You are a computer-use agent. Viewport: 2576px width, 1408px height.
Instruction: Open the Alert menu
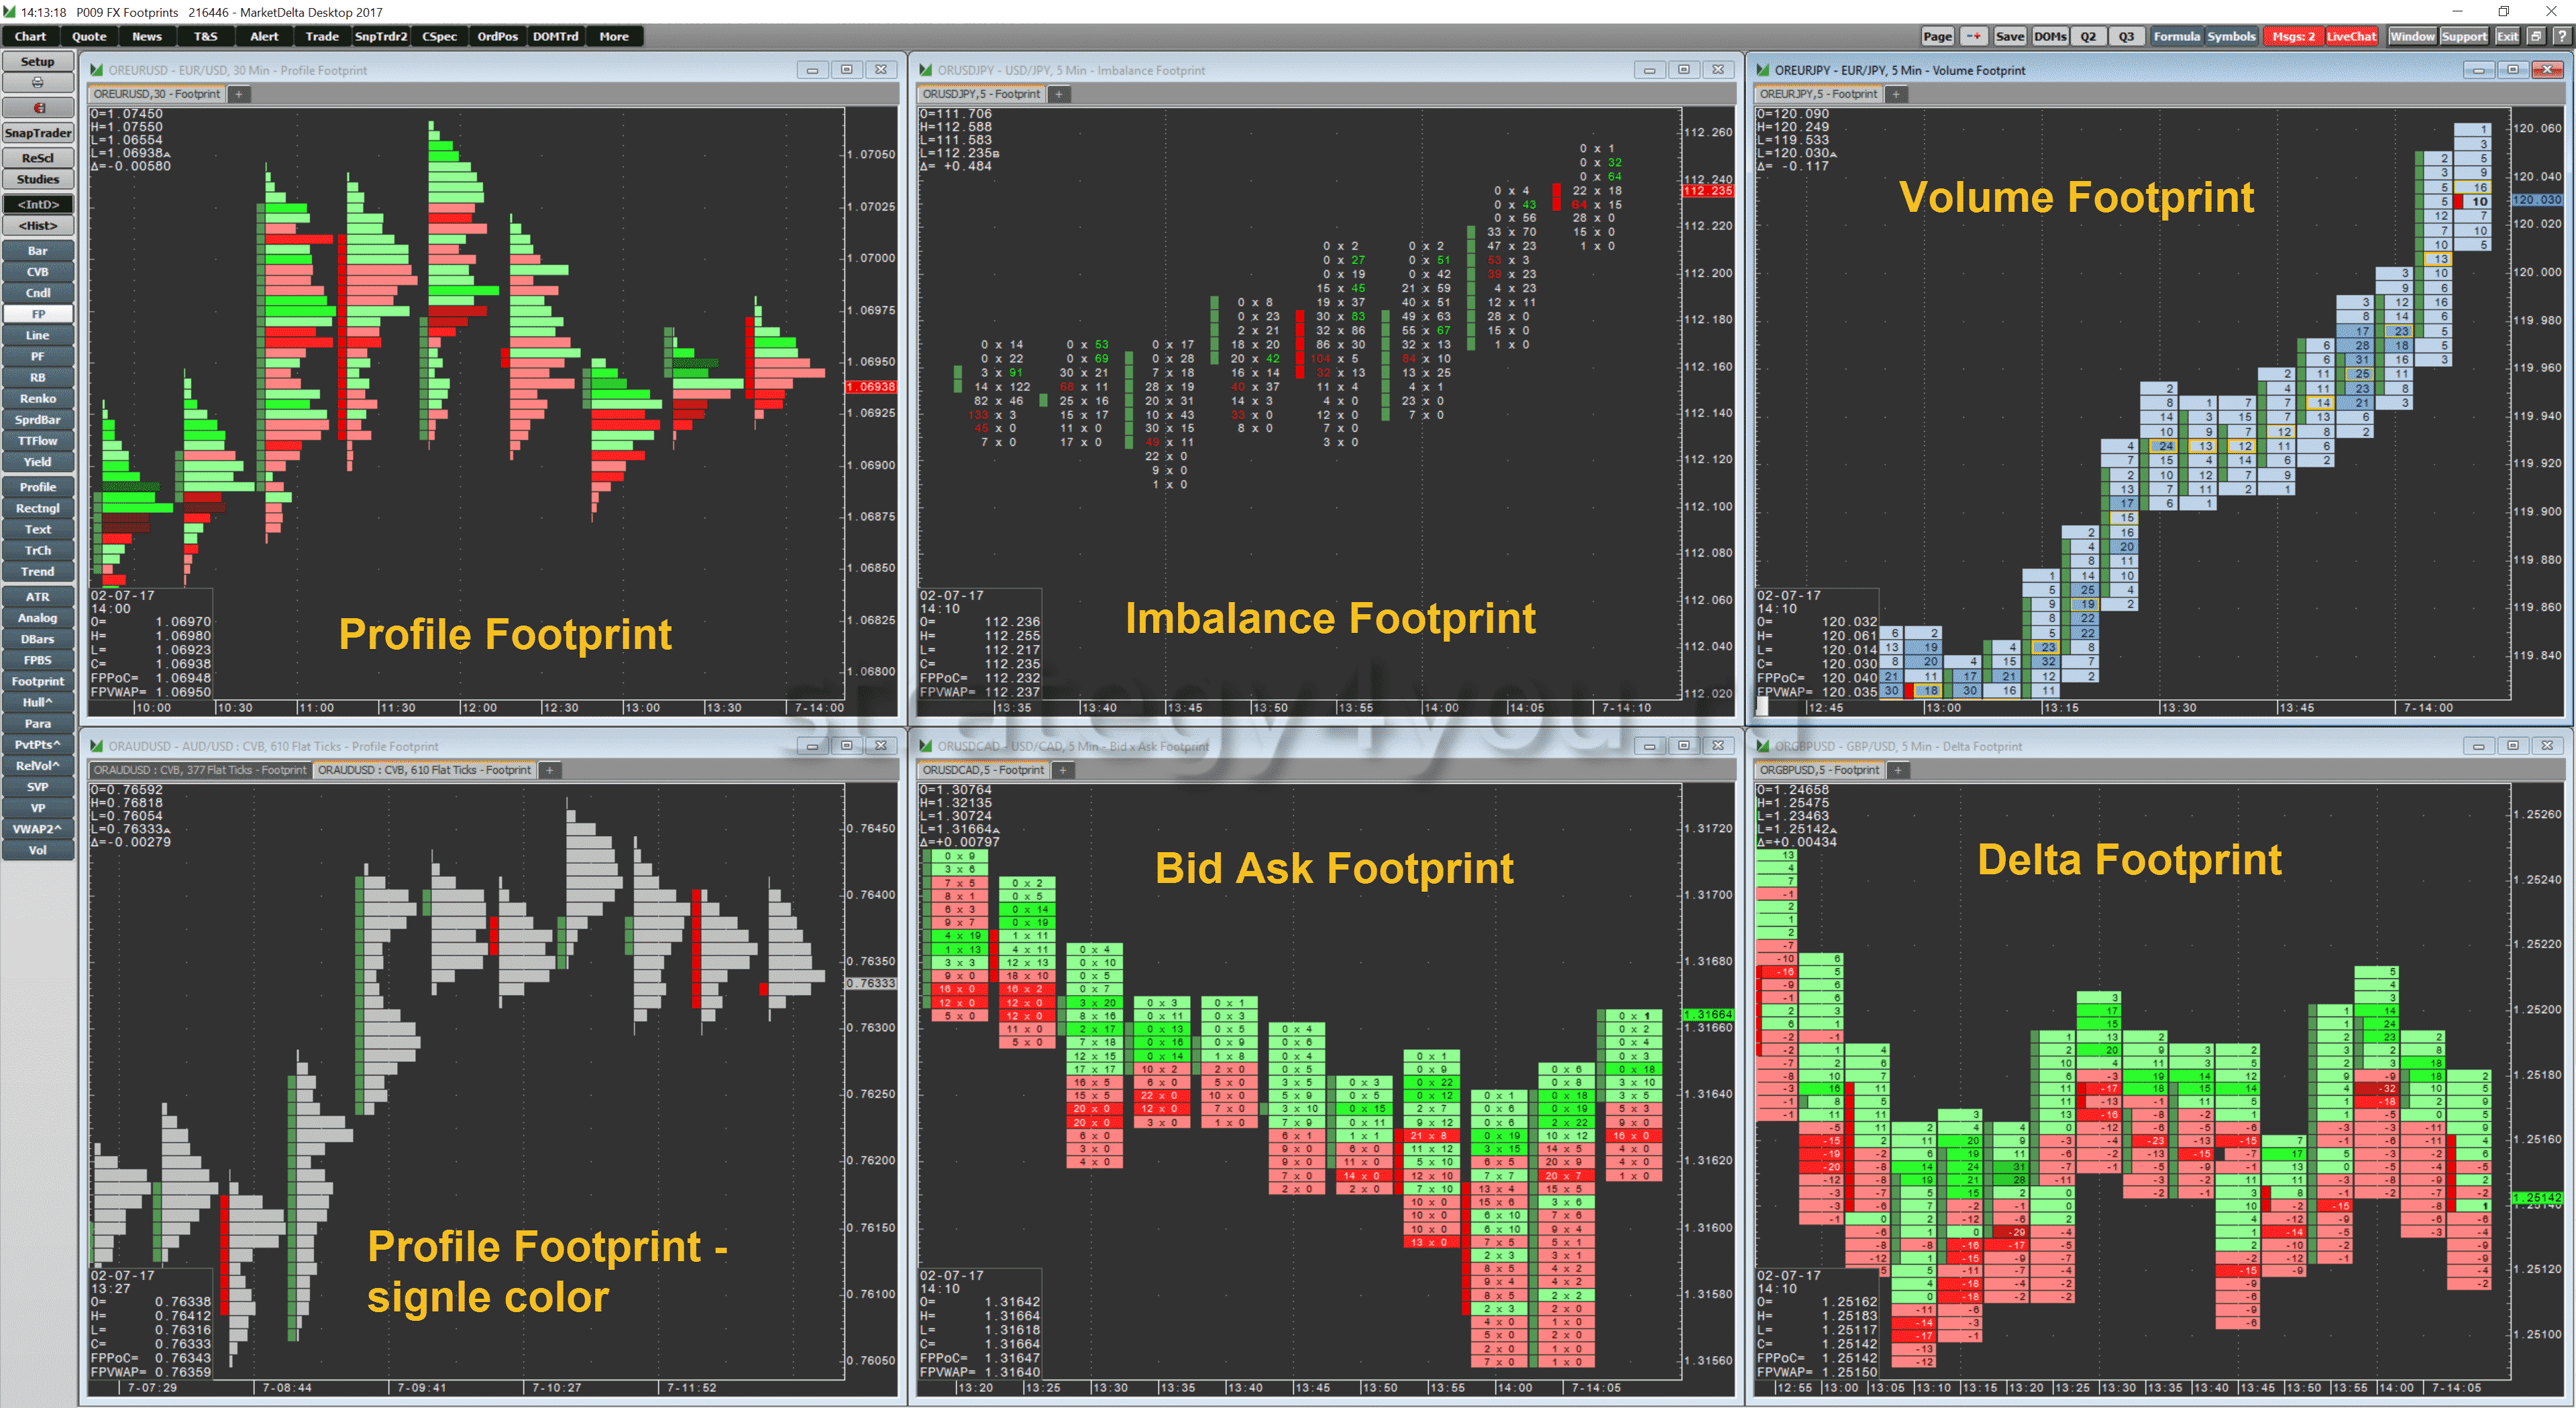coord(264,36)
